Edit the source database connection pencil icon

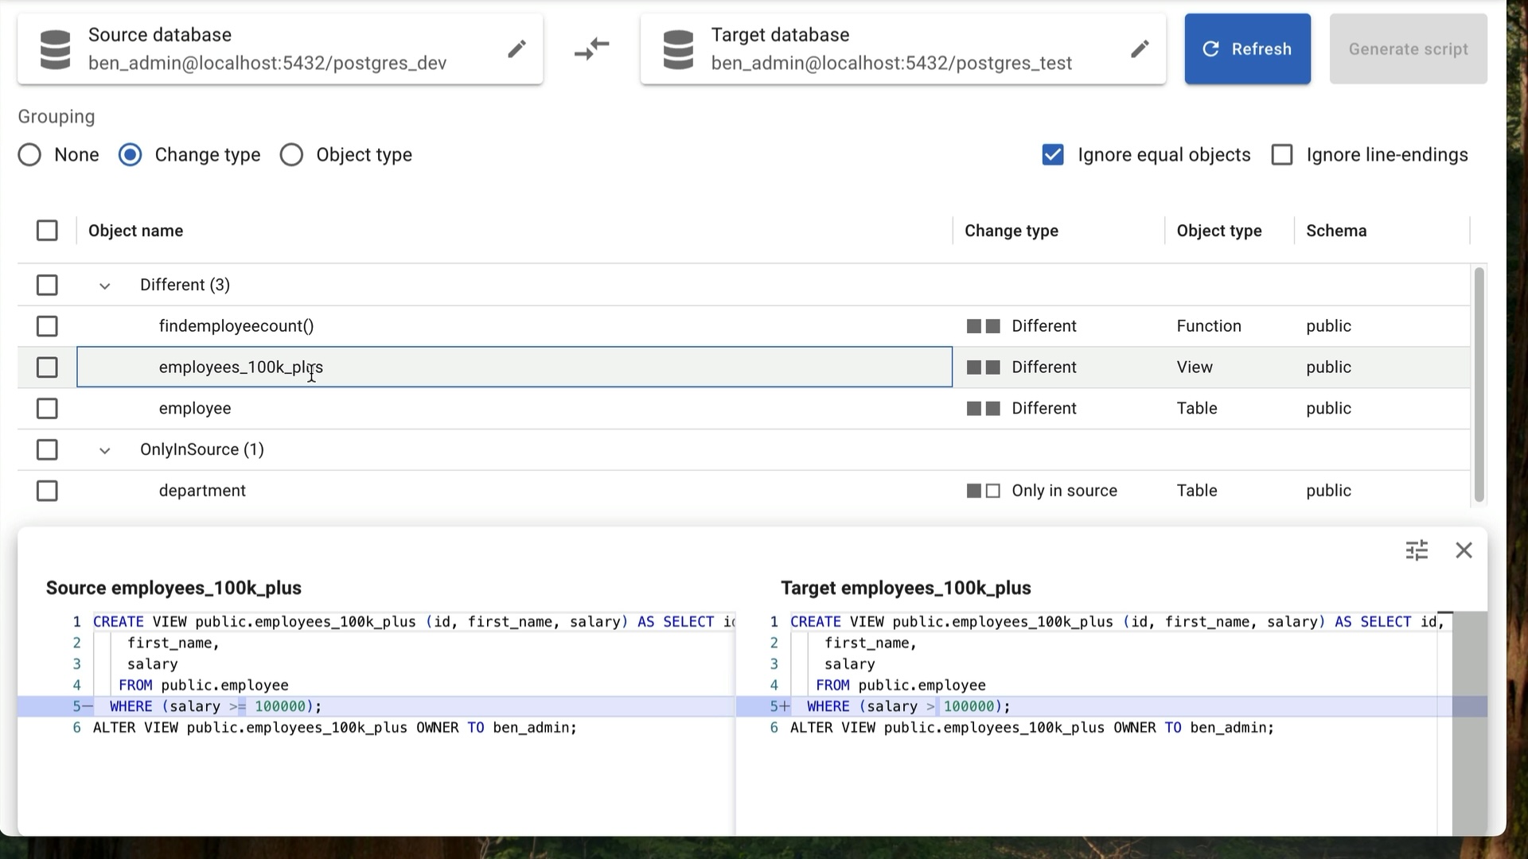[516, 49]
